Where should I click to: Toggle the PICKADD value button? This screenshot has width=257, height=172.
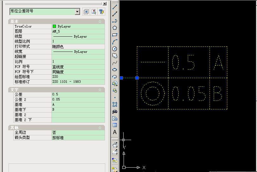[86, 12]
